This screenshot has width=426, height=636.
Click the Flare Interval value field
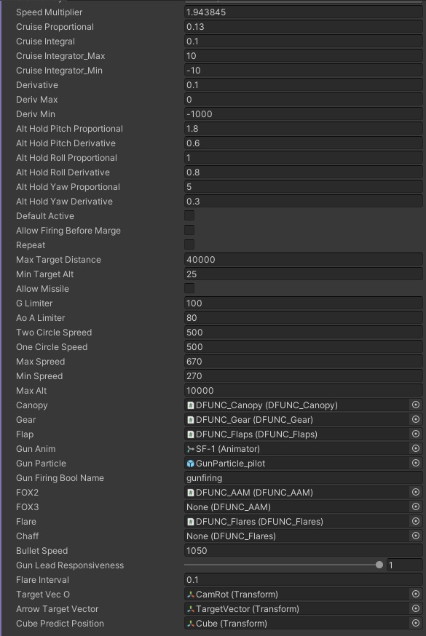[304, 580]
